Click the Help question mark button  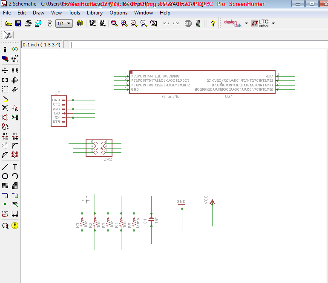click(x=213, y=23)
